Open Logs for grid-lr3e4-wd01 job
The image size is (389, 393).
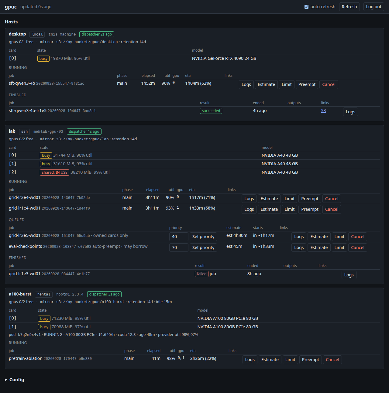249,199
